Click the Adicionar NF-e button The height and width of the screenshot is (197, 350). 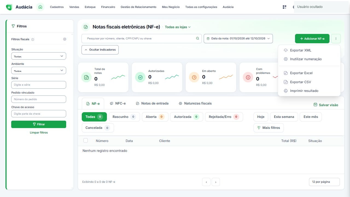(x=312, y=39)
